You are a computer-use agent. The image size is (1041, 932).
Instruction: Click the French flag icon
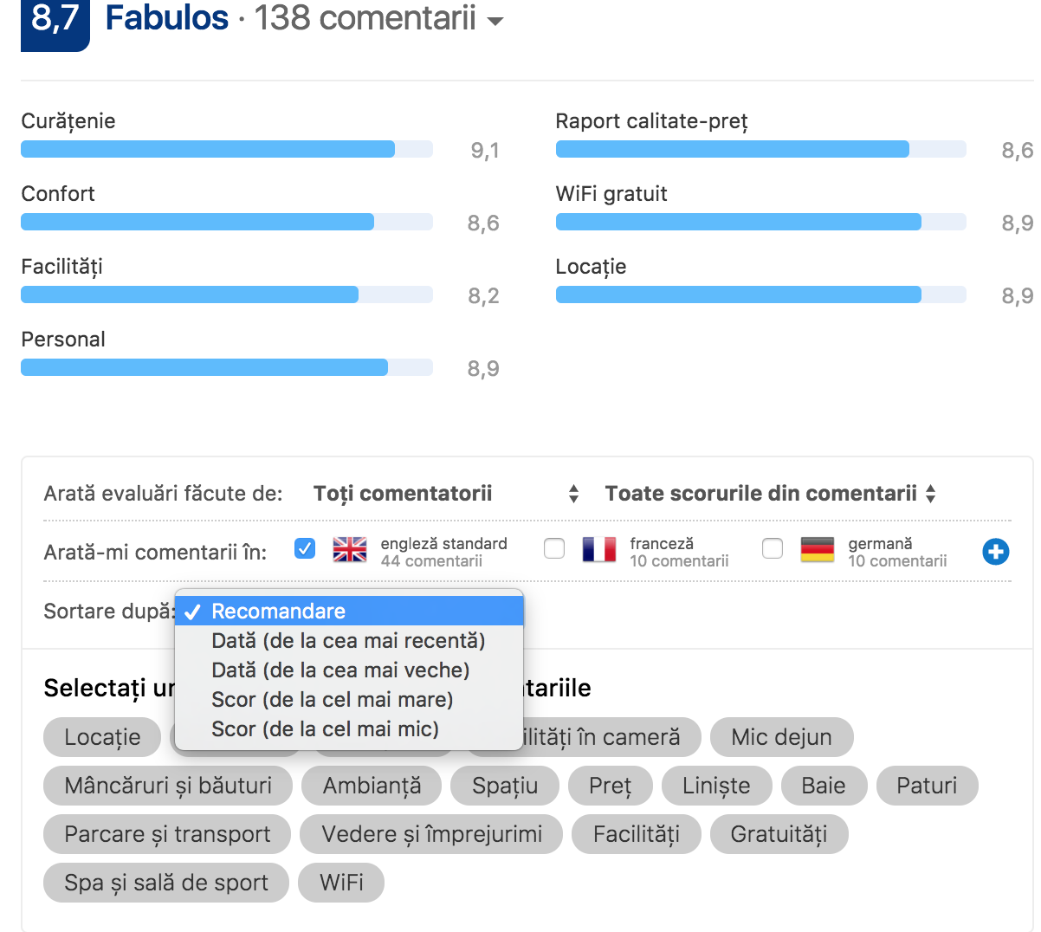pos(598,549)
